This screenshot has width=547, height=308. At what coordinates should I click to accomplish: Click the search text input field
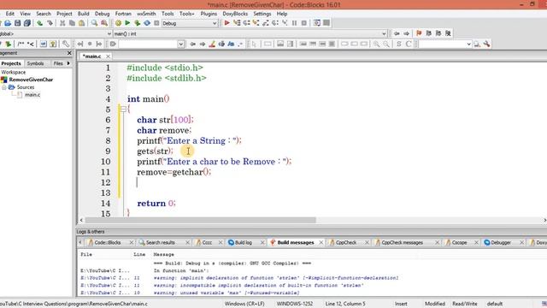(148, 44)
